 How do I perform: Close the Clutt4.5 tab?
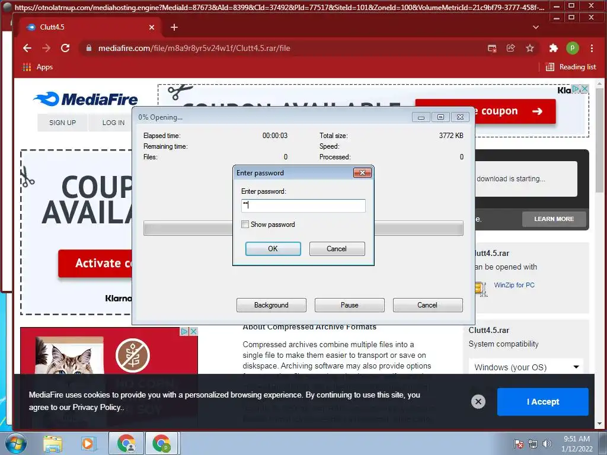tap(152, 27)
